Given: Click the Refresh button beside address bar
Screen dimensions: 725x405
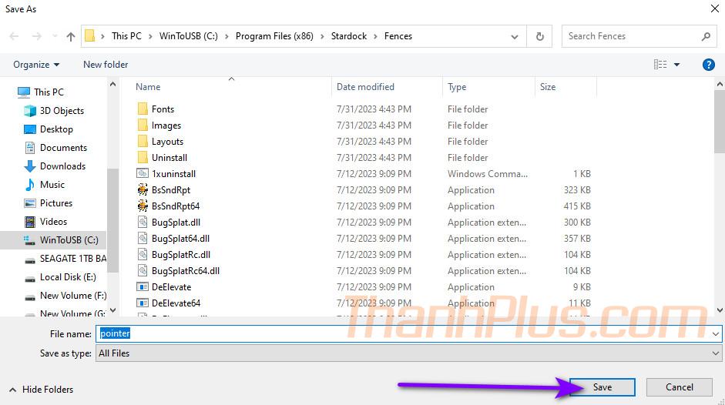Looking at the screenshot, I should pyautogui.click(x=539, y=36).
